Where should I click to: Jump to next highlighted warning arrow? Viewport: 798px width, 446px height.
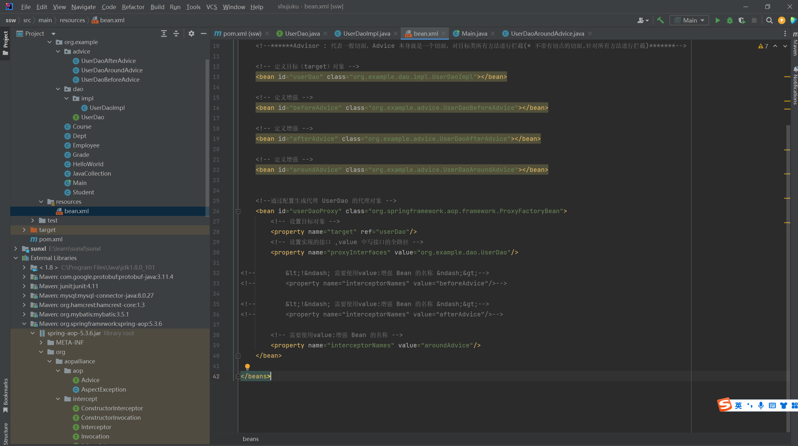pos(785,46)
